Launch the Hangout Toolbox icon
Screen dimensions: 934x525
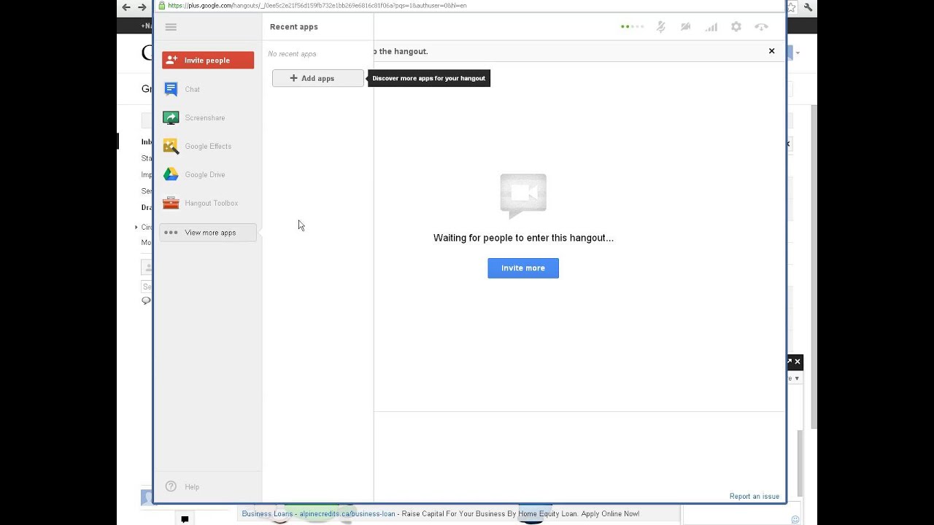point(171,203)
